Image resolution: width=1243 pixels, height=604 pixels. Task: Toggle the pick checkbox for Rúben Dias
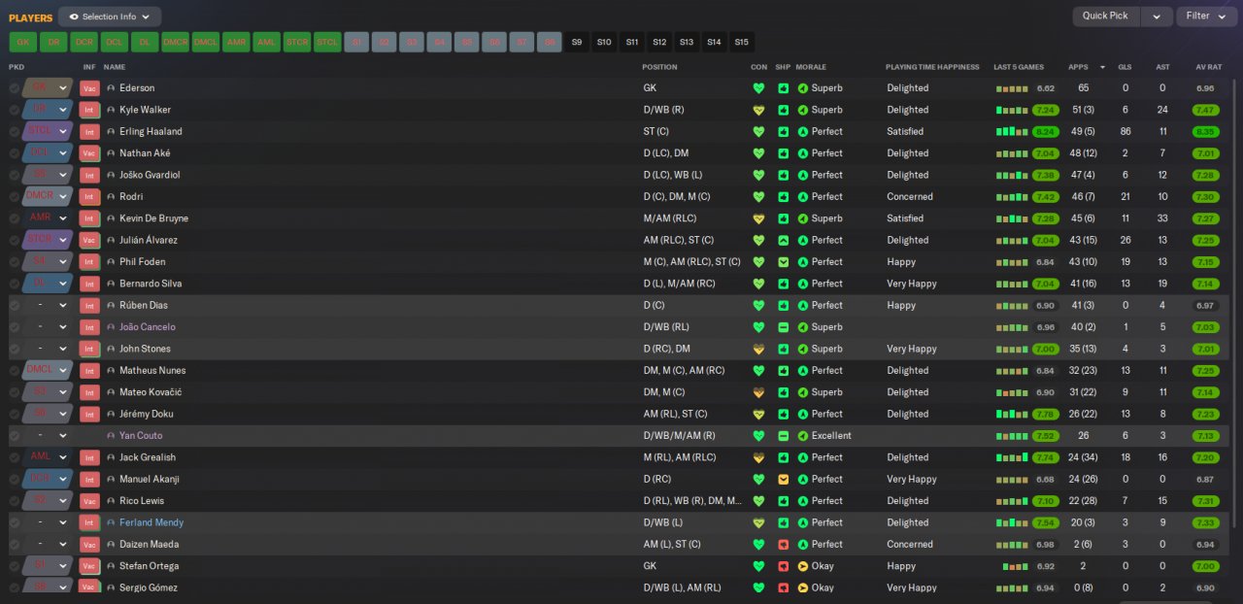[x=15, y=306]
